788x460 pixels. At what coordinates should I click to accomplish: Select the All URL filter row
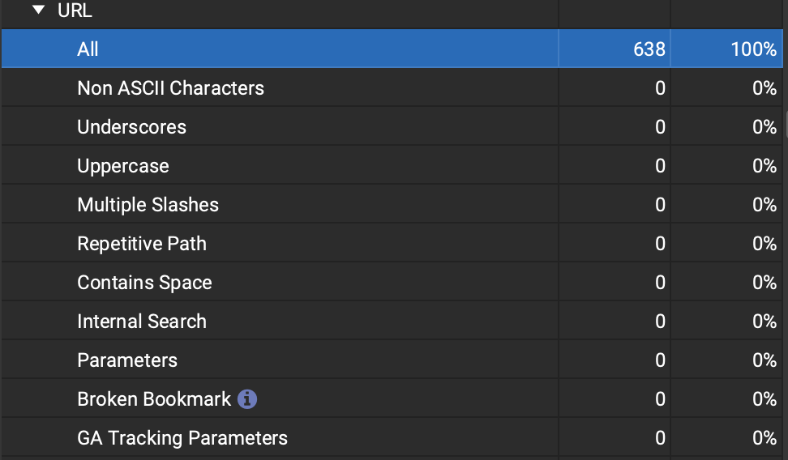click(x=88, y=49)
